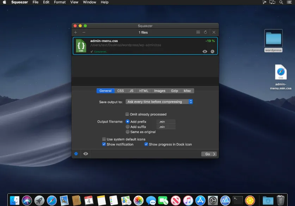This screenshot has height=206, width=295.
Task: Open the Format menu
Action: (60, 2)
